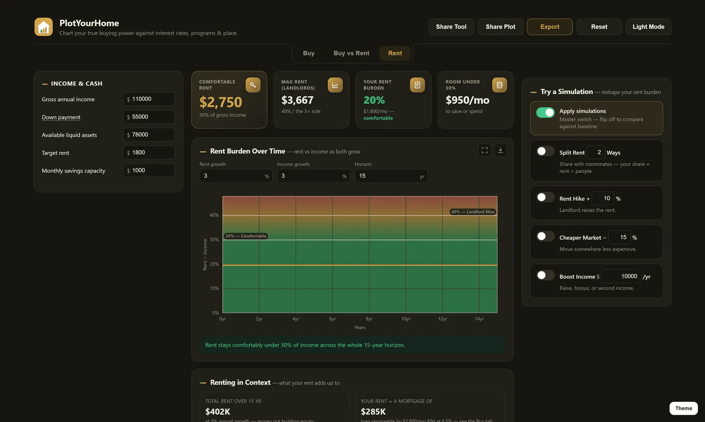Click the chart icon on Max Rent card
The image size is (705, 422).
(x=335, y=85)
